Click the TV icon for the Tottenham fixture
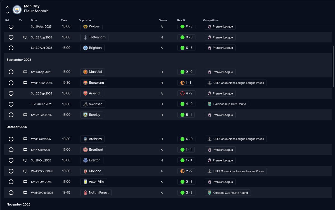 tap(25, 37)
